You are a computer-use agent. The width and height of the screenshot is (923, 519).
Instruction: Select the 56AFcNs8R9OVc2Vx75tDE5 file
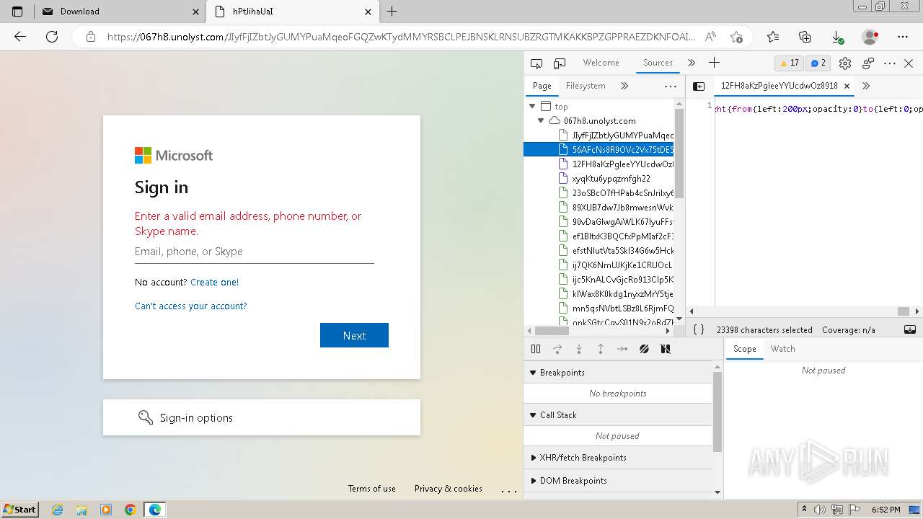599,149
